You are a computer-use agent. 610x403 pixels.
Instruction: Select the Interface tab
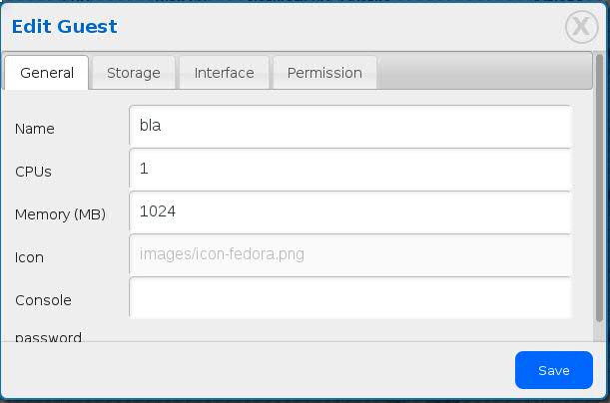tap(224, 73)
